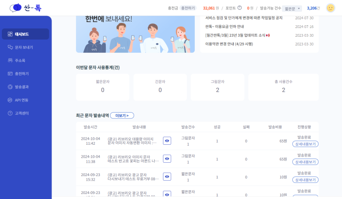
Task: Click the 발송결과 circle icon
Action: [x=10, y=87]
